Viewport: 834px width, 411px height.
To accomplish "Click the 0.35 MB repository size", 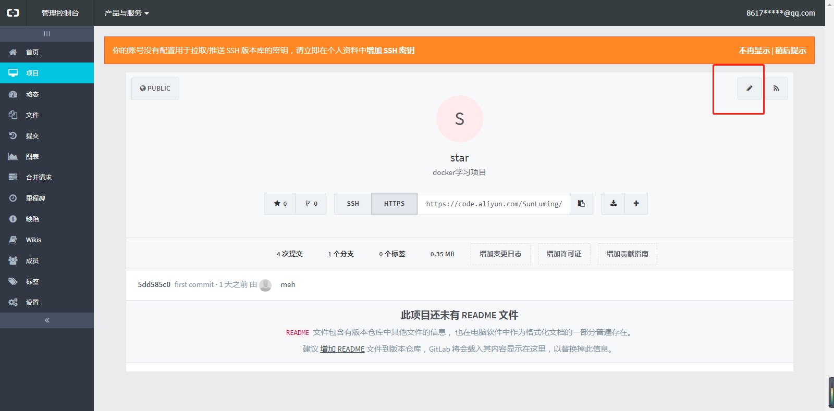I will click(443, 254).
